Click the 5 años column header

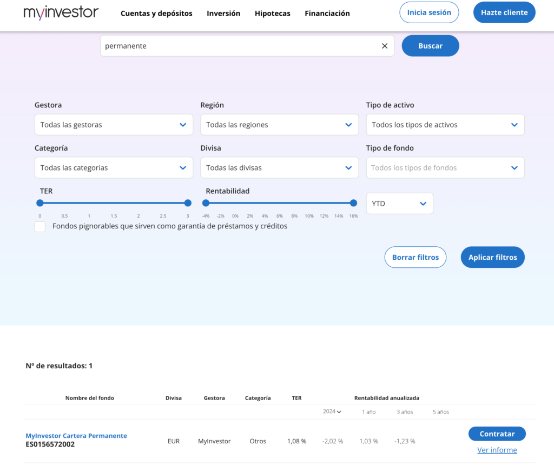coord(441,412)
